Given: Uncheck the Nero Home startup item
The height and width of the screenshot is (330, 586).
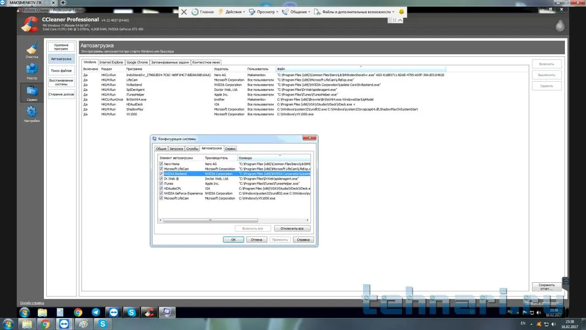Looking at the screenshot, I should (161, 164).
